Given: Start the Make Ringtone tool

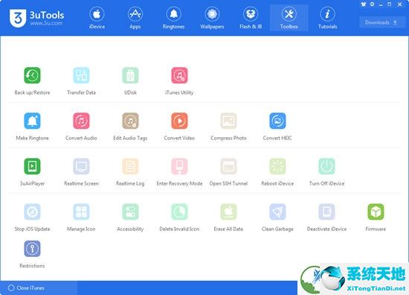Looking at the screenshot, I should click(32, 121).
